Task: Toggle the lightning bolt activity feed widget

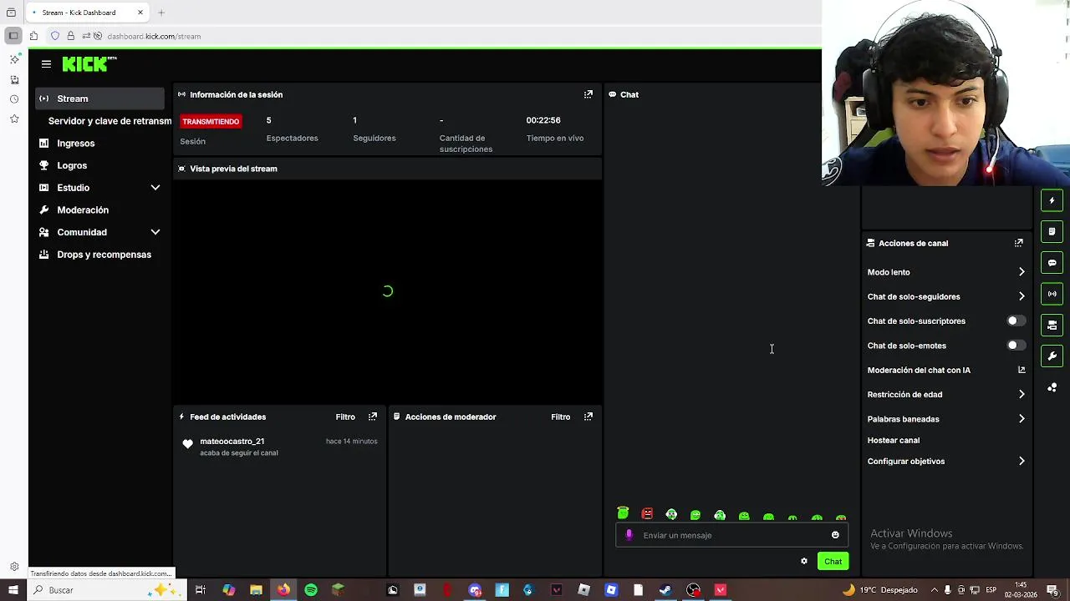Action: (x=1052, y=200)
